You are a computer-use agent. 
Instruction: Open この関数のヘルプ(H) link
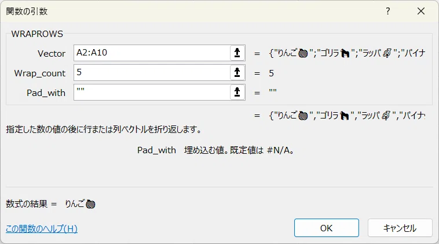point(42,228)
